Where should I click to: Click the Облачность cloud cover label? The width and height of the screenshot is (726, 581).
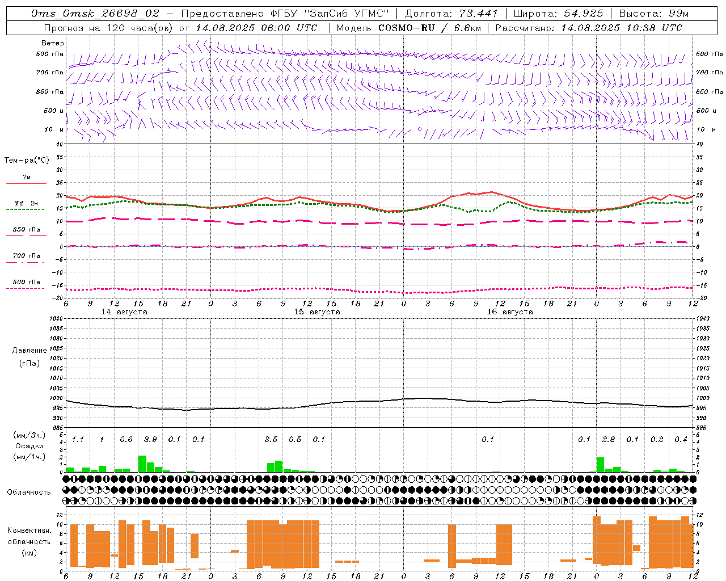click(29, 492)
